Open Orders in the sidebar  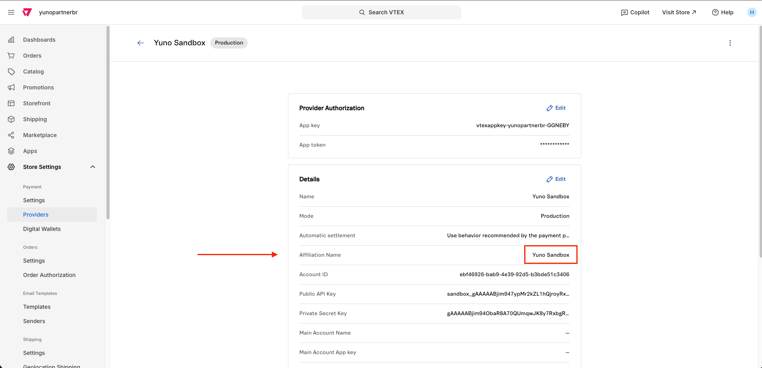coord(32,56)
